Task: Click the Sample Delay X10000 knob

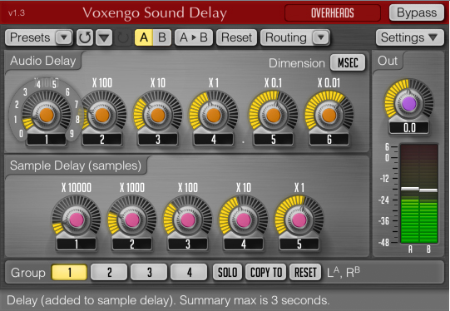Action: coord(76,220)
